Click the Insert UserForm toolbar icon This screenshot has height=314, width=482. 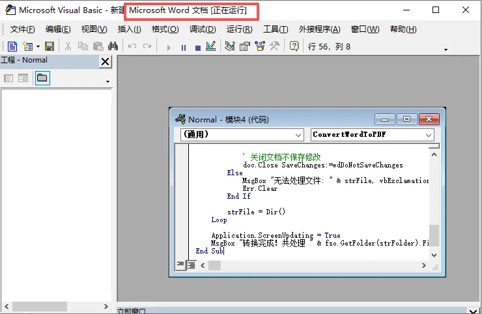click(x=27, y=47)
